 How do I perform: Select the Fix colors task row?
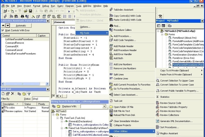25,108
